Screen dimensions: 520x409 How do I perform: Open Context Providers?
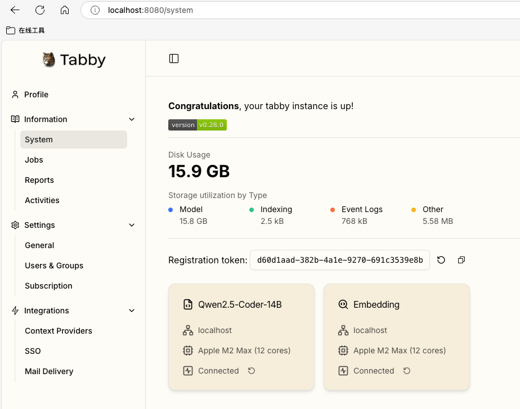pyautogui.click(x=59, y=331)
